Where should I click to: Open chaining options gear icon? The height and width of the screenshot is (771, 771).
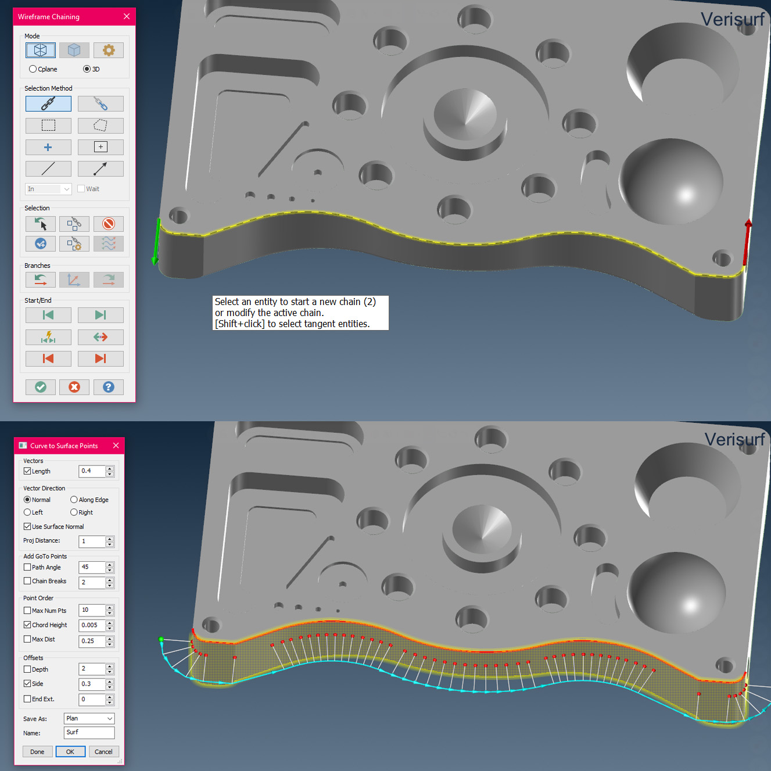click(x=109, y=51)
